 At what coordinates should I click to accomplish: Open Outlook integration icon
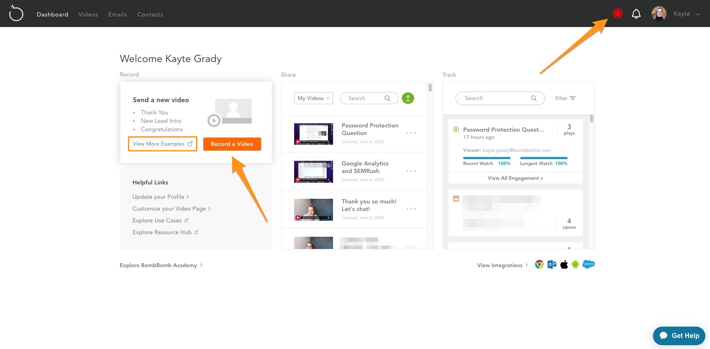pos(552,265)
